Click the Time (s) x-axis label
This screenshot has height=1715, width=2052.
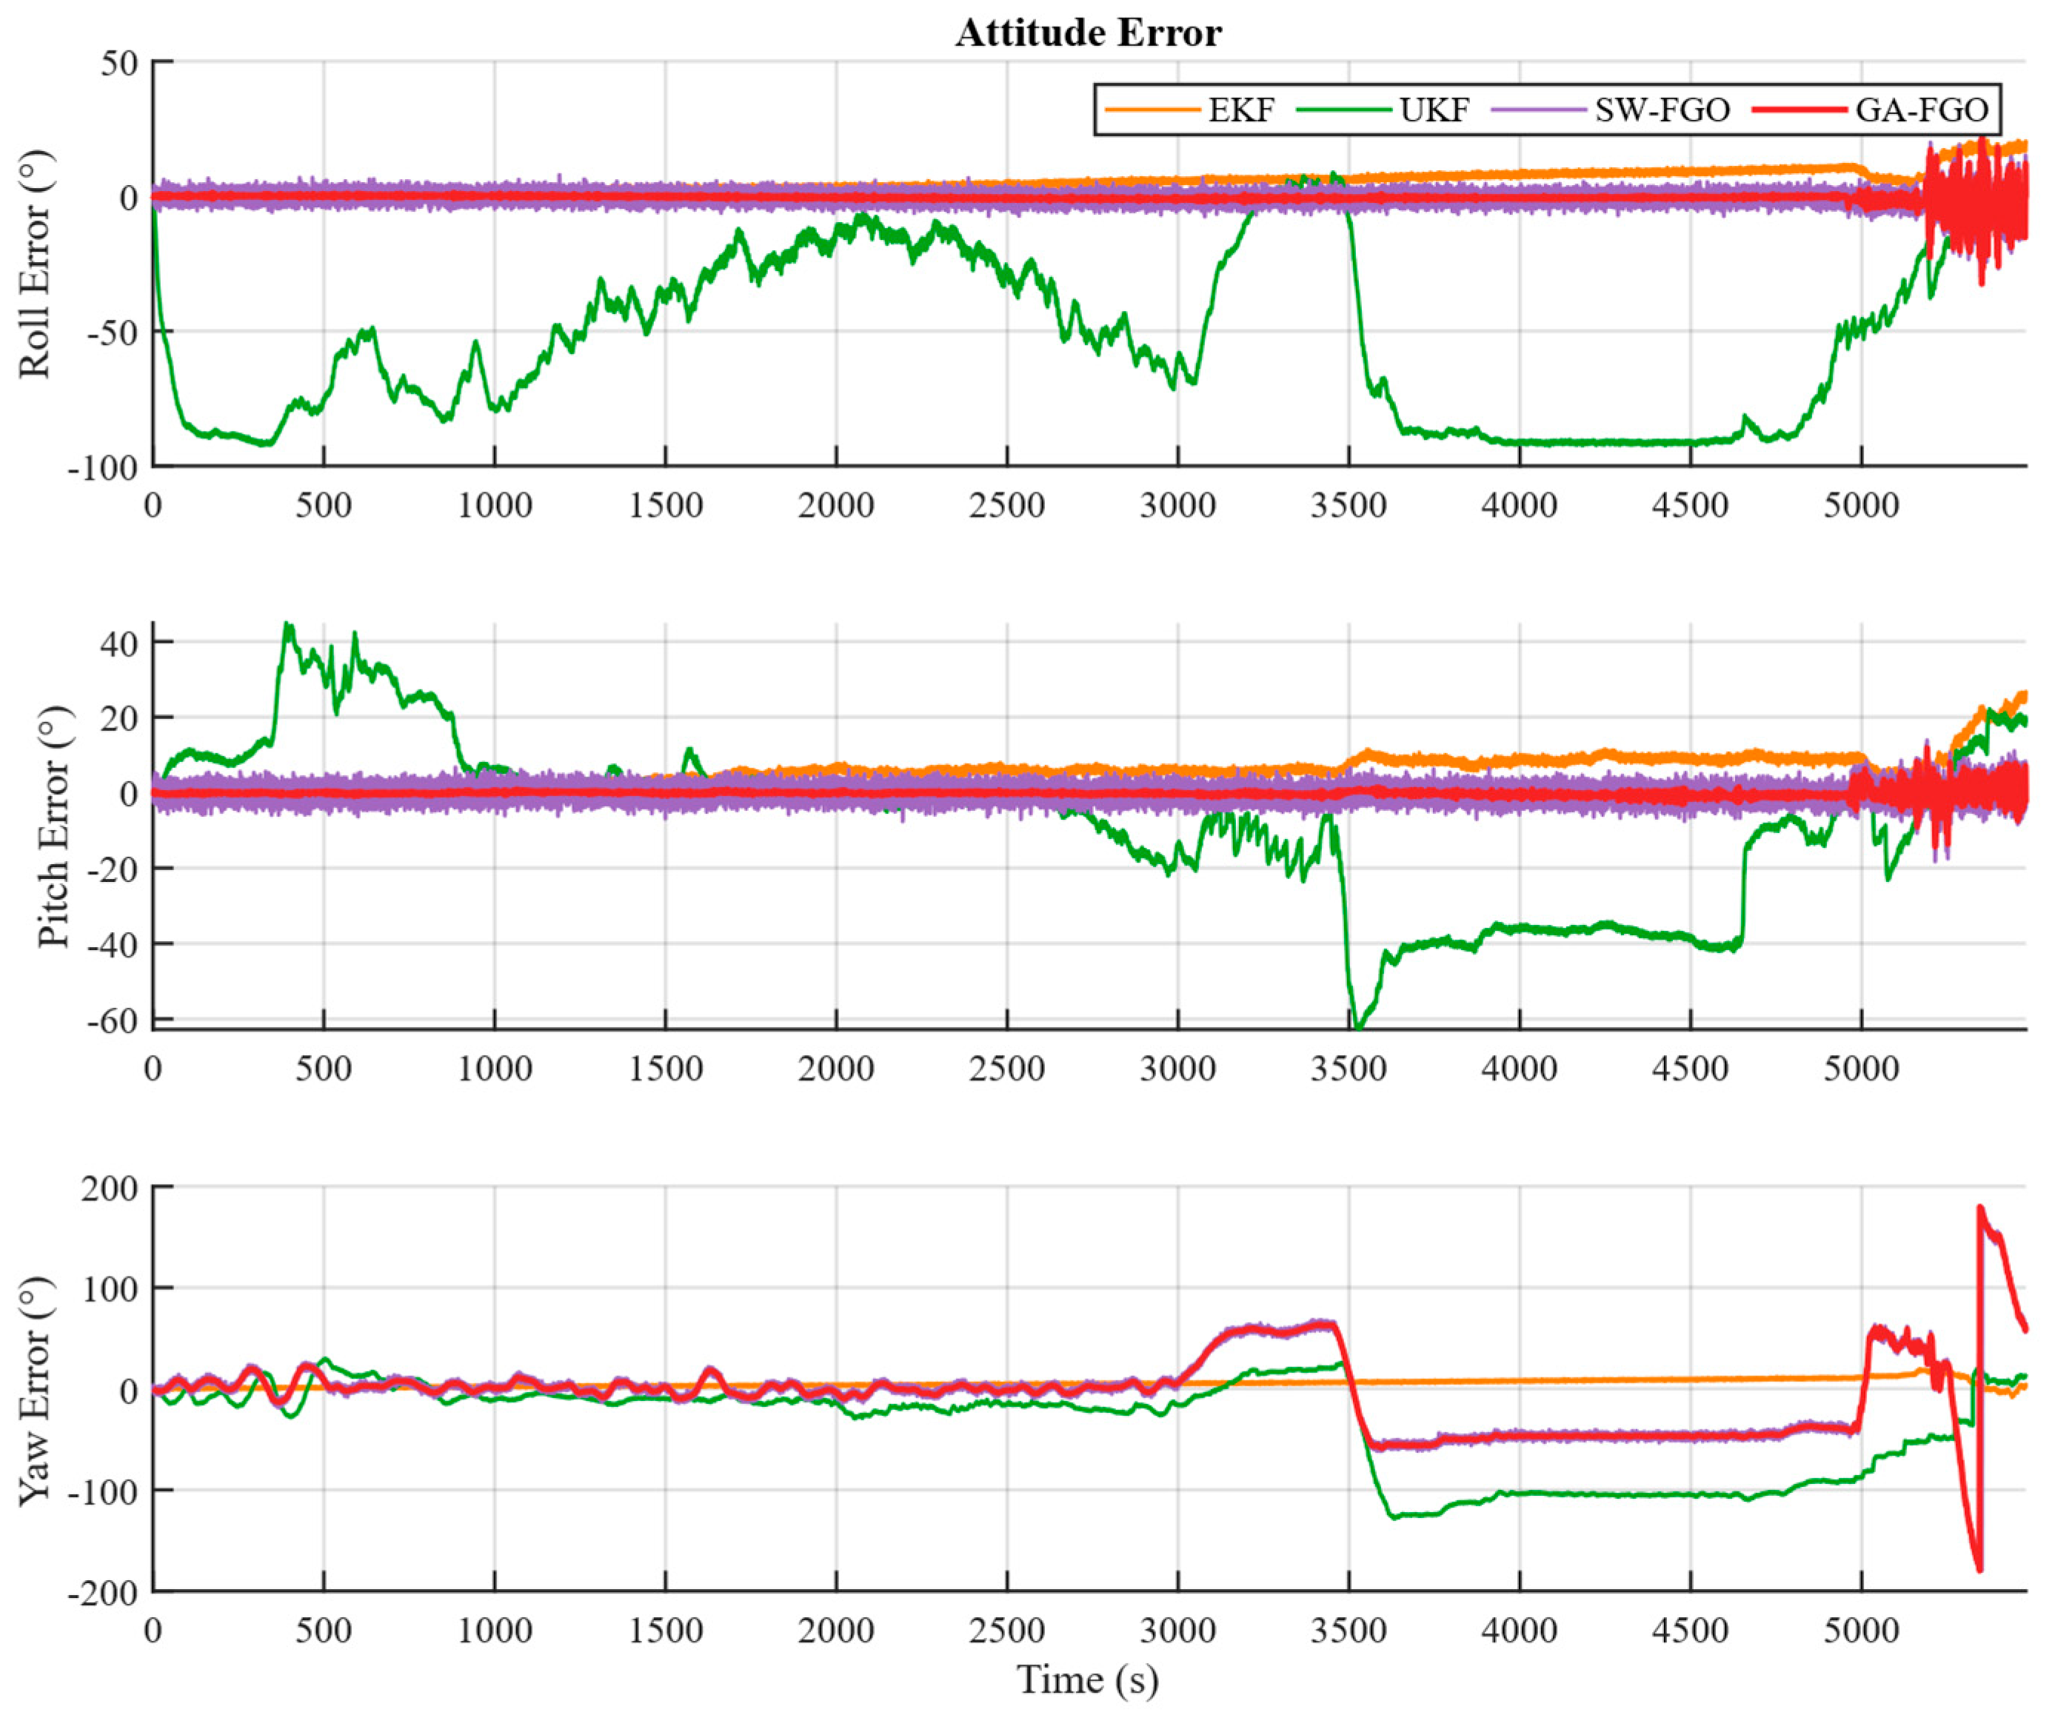(1088, 1679)
